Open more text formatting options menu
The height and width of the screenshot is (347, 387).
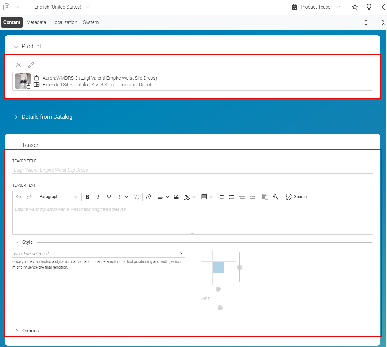coord(122,197)
